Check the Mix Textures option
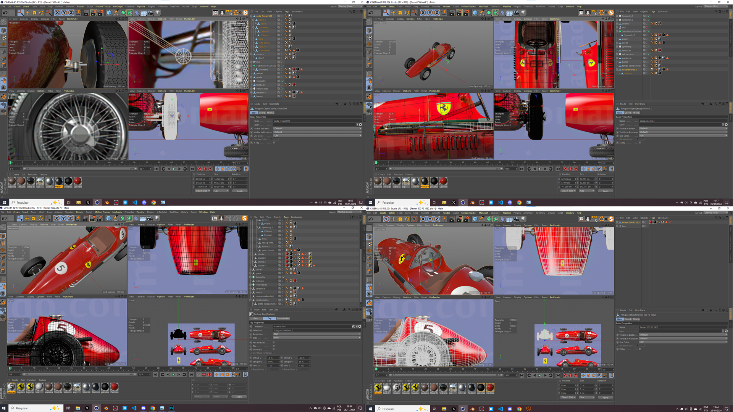 [x=273, y=343]
